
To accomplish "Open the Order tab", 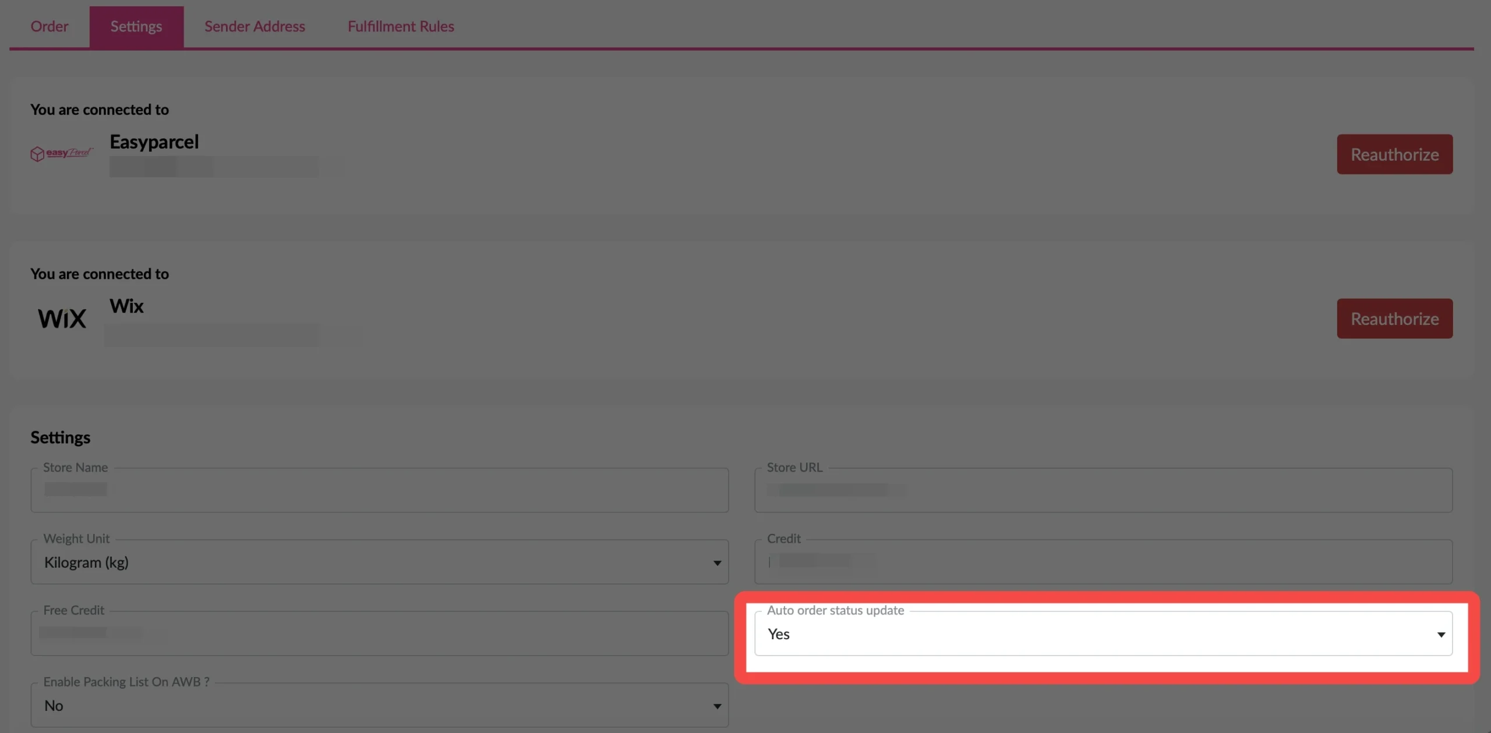I will pyautogui.click(x=50, y=26).
